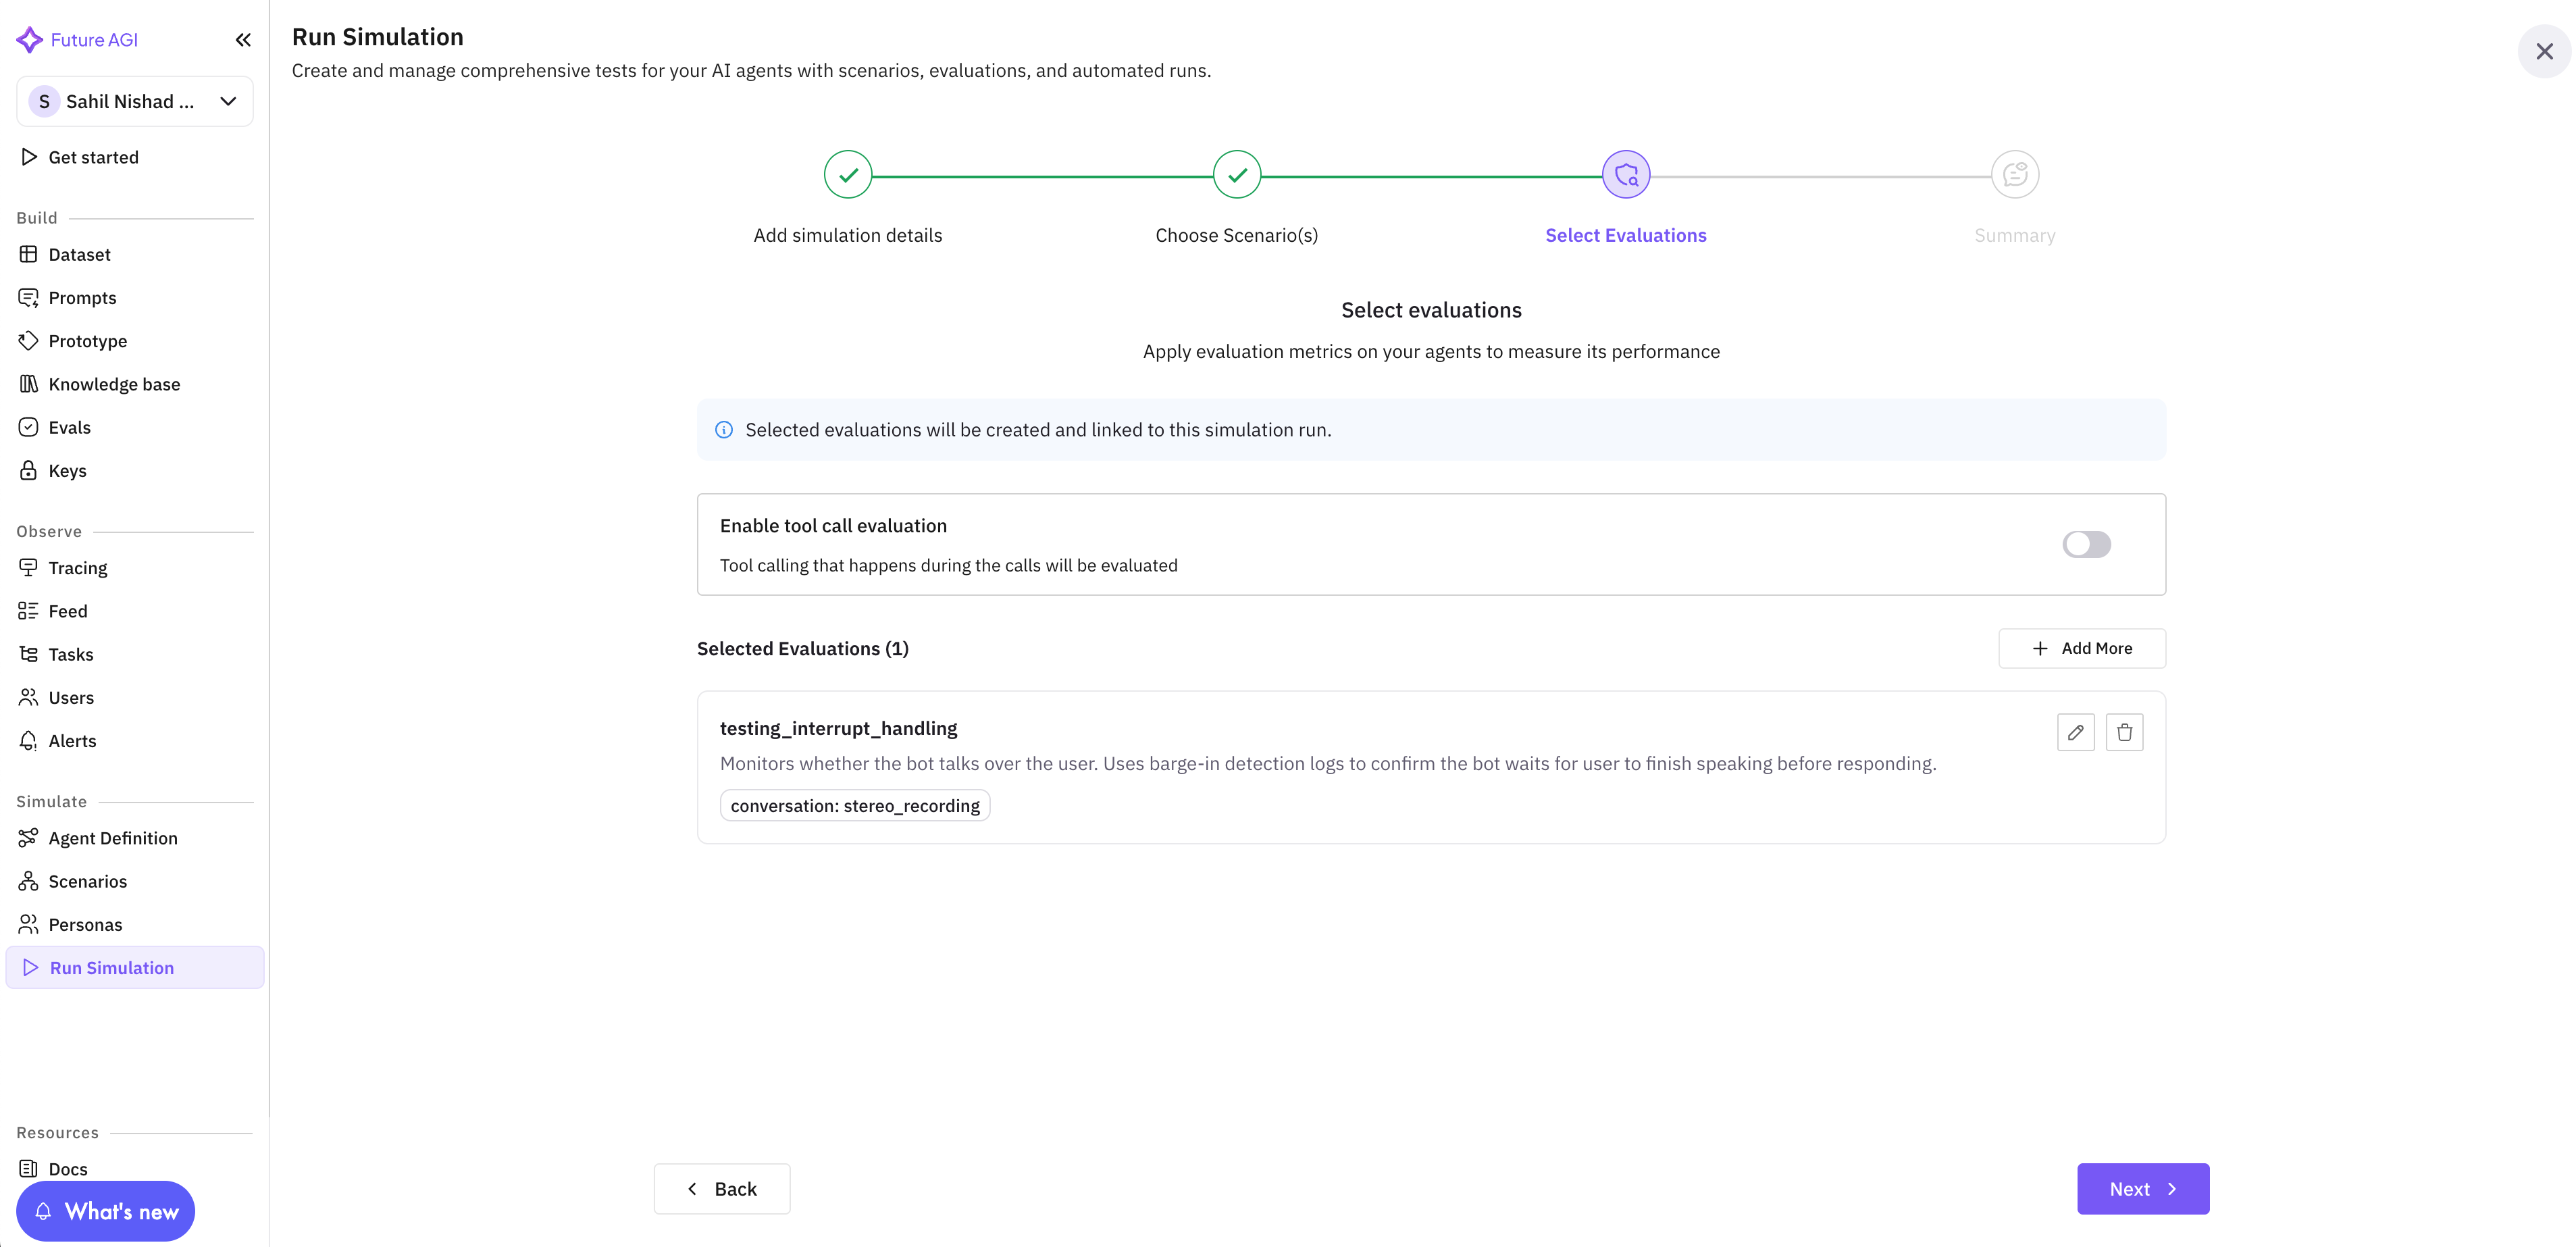Collapse the sidebar with double chevron
This screenshot has height=1247, width=2576.
pyautogui.click(x=243, y=40)
